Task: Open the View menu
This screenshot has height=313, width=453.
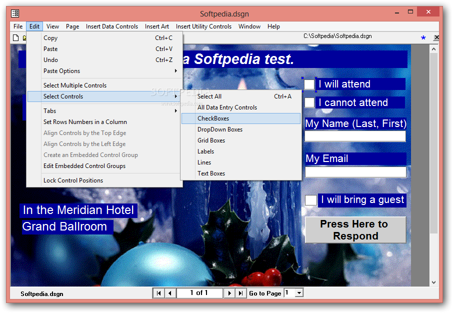Action: [52, 26]
